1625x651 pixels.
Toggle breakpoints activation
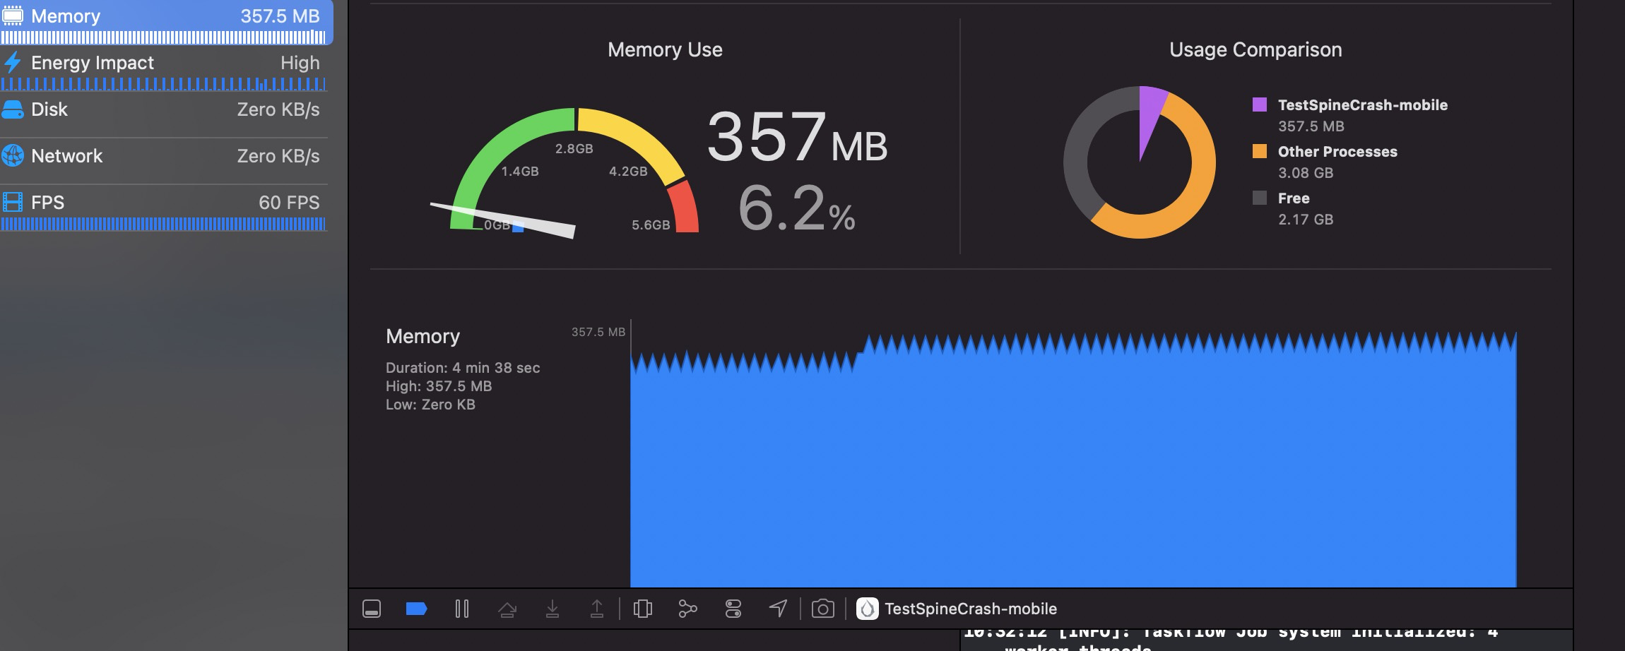coord(417,609)
